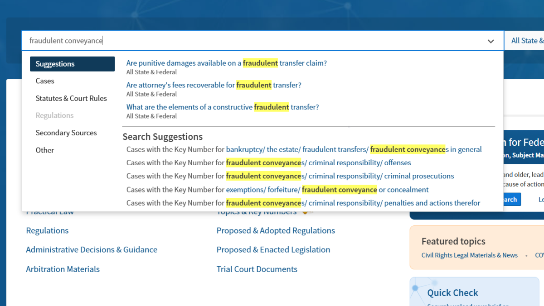544x306 pixels.
Task: Select criminal responsibility offenses Key Number suggestion
Action: click(x=318, y=163)
